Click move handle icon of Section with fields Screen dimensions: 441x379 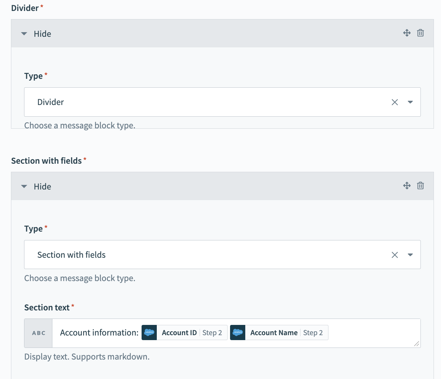coord(407,186)
